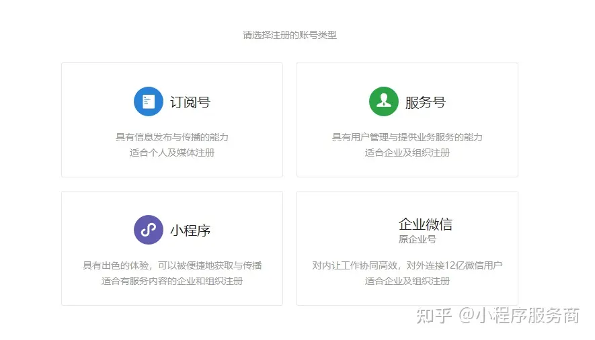Click text 适合有服务内容的企业和组织注册
The image size is (595, 340).
172,281
